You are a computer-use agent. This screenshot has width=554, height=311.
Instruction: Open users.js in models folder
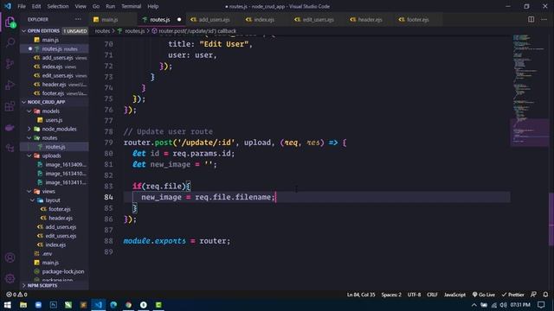[54, 120]
